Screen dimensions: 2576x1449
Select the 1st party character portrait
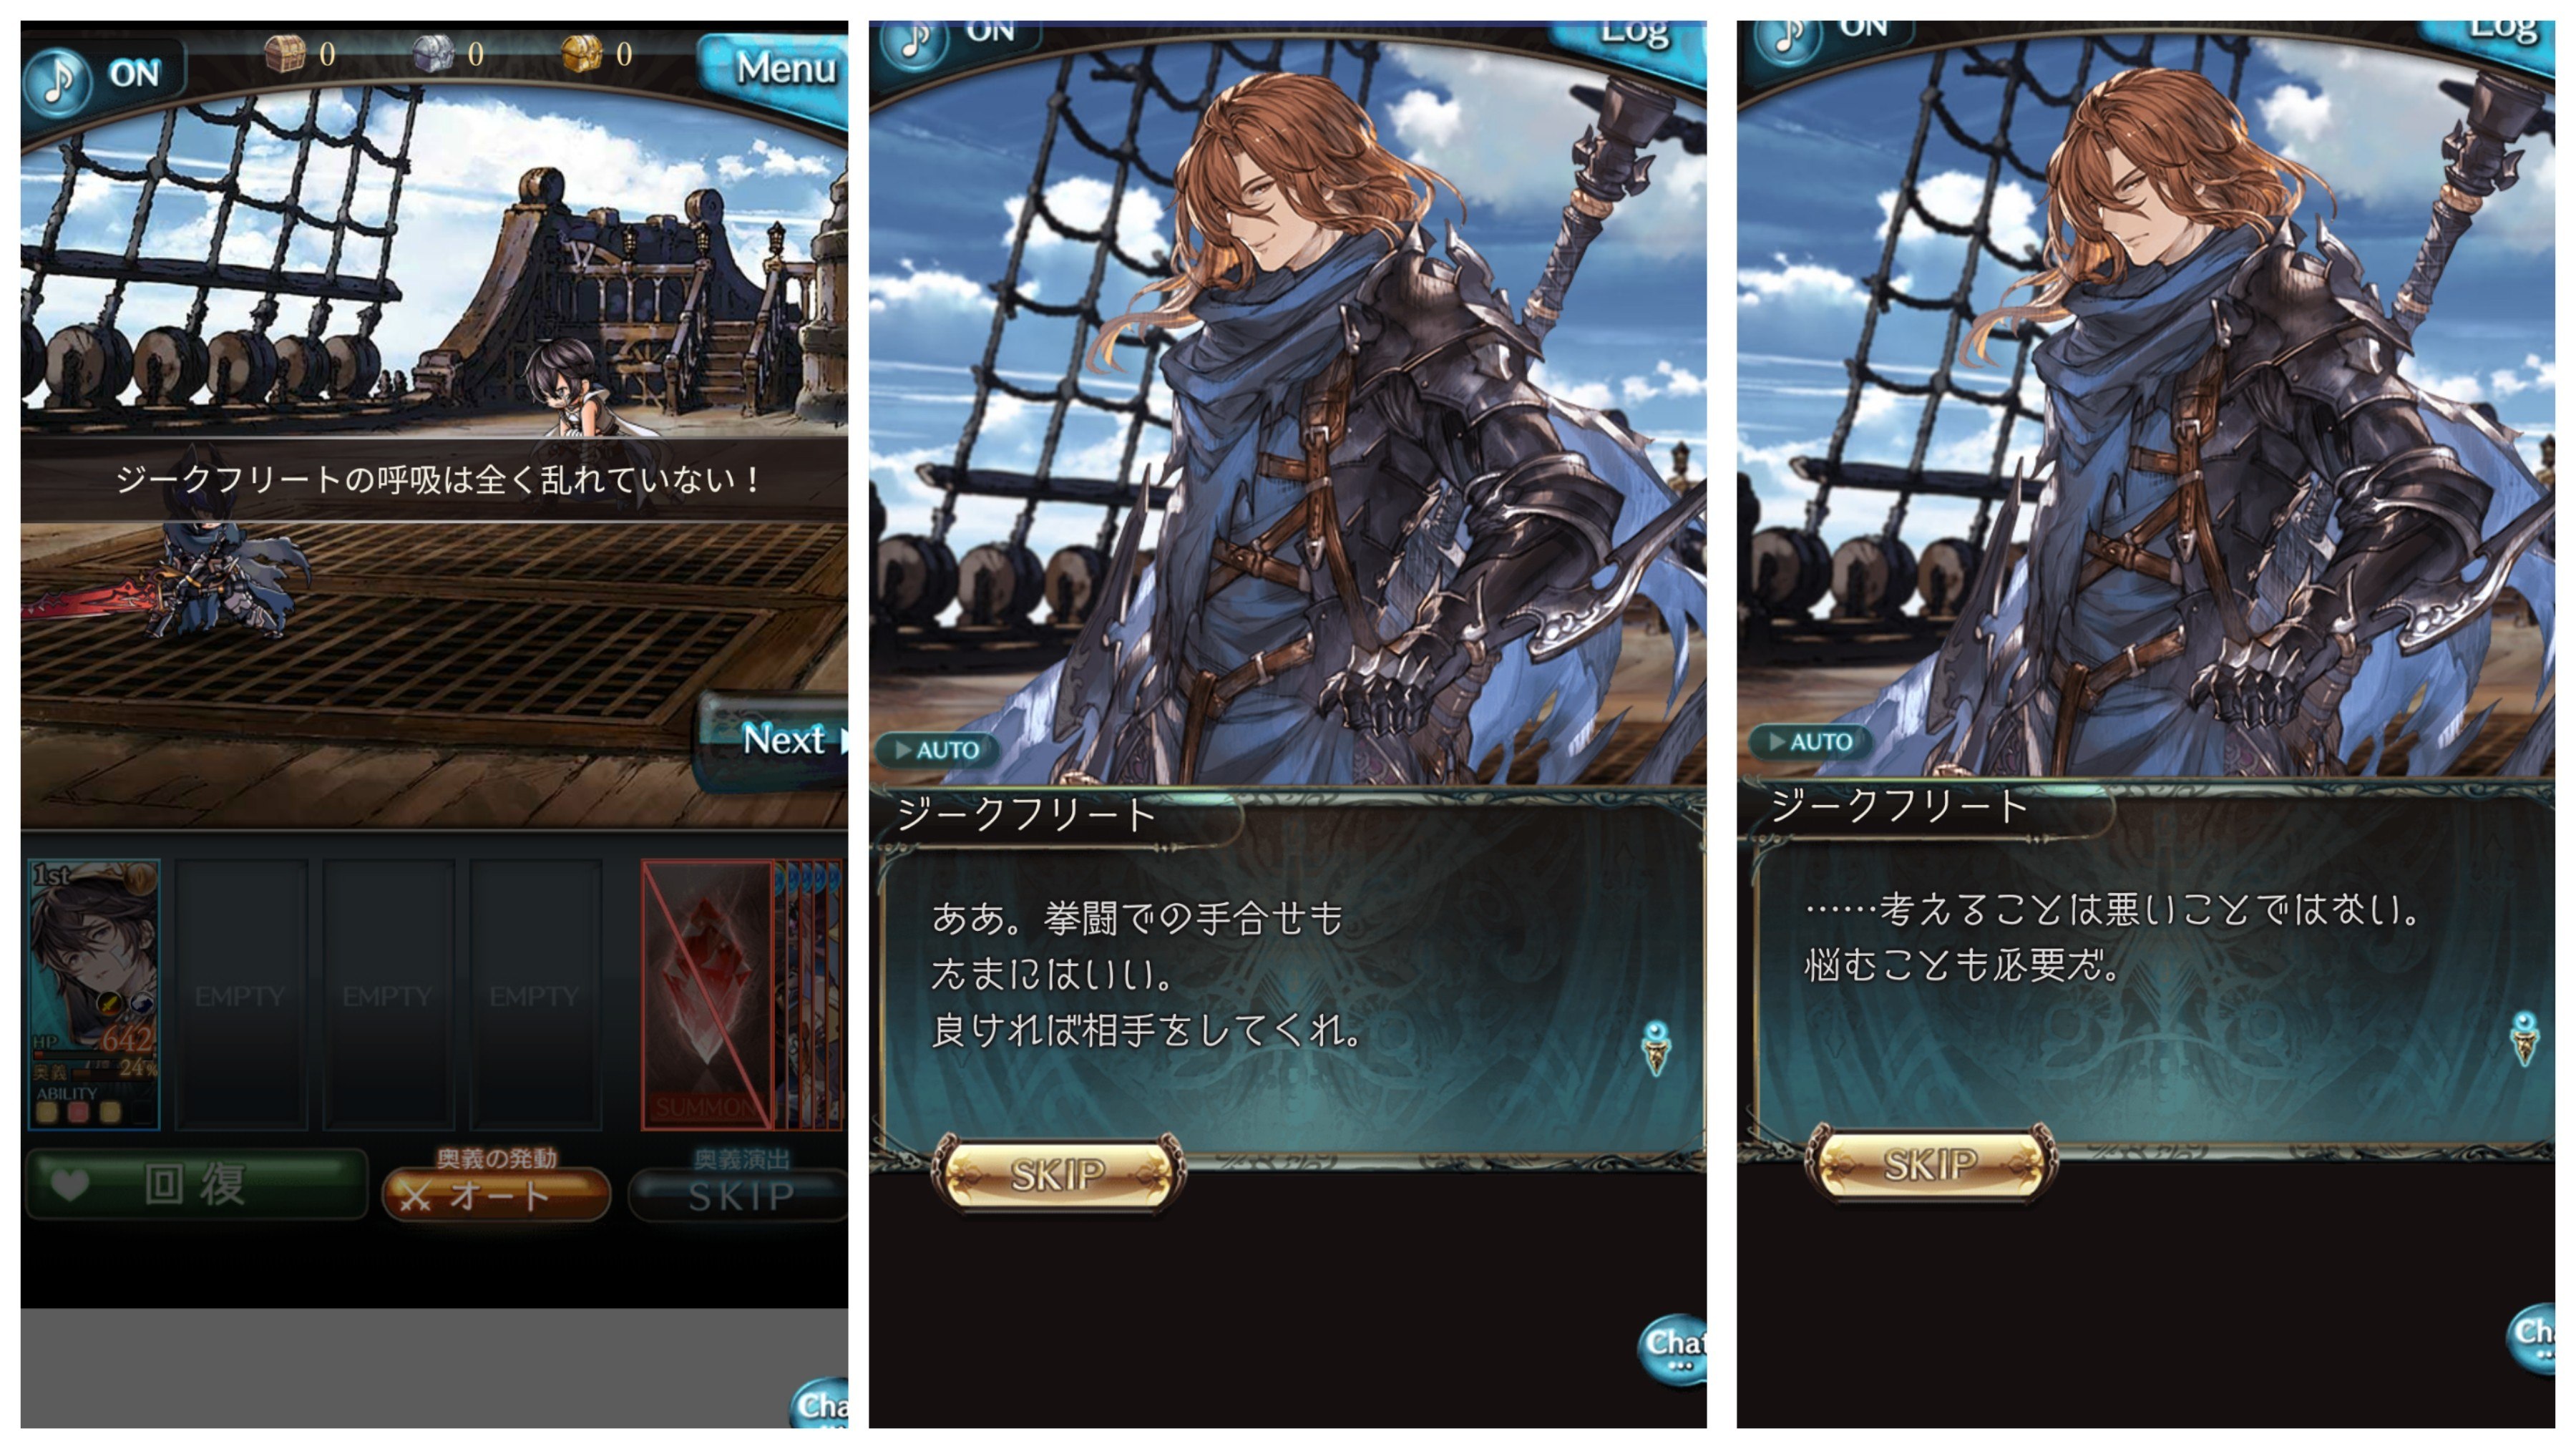(x=94, y=994)
